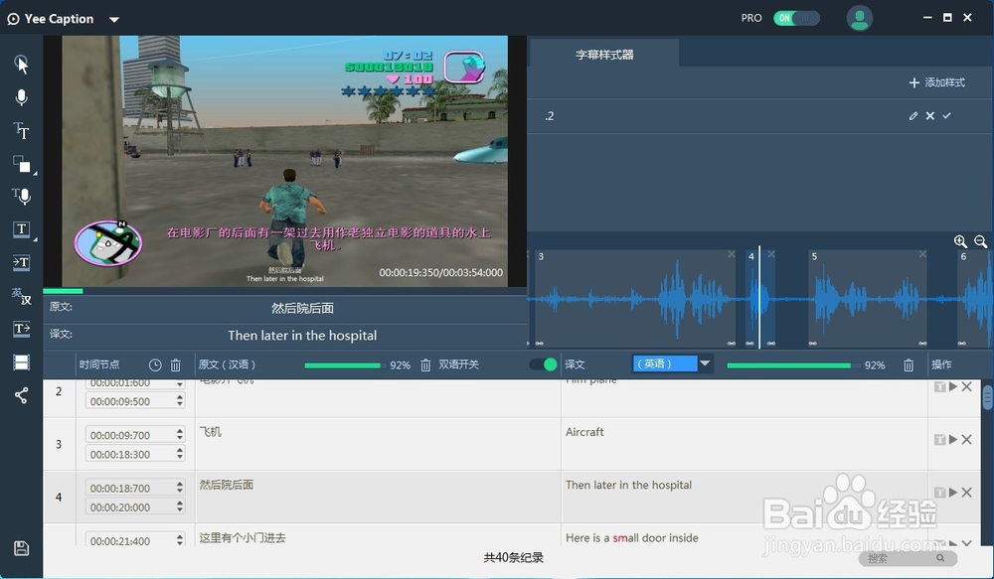Image resolution: width=994 pixels, height=579 pixels.
Task: Click translation cell Here is a small door inside
Action: pyautogui.click(x=745, y=536)
